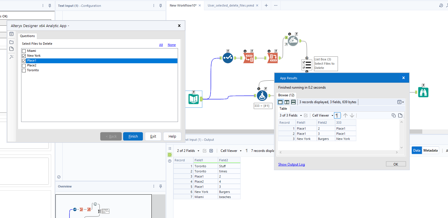Image resolution: width=448 pixels, height=218 pixels.
Task: Open the Metadata tab in results
Action: (430, 150)
